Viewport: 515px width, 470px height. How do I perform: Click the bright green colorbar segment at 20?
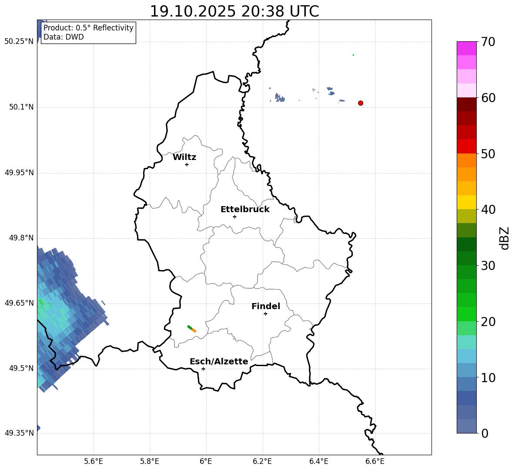coord(466,314)
